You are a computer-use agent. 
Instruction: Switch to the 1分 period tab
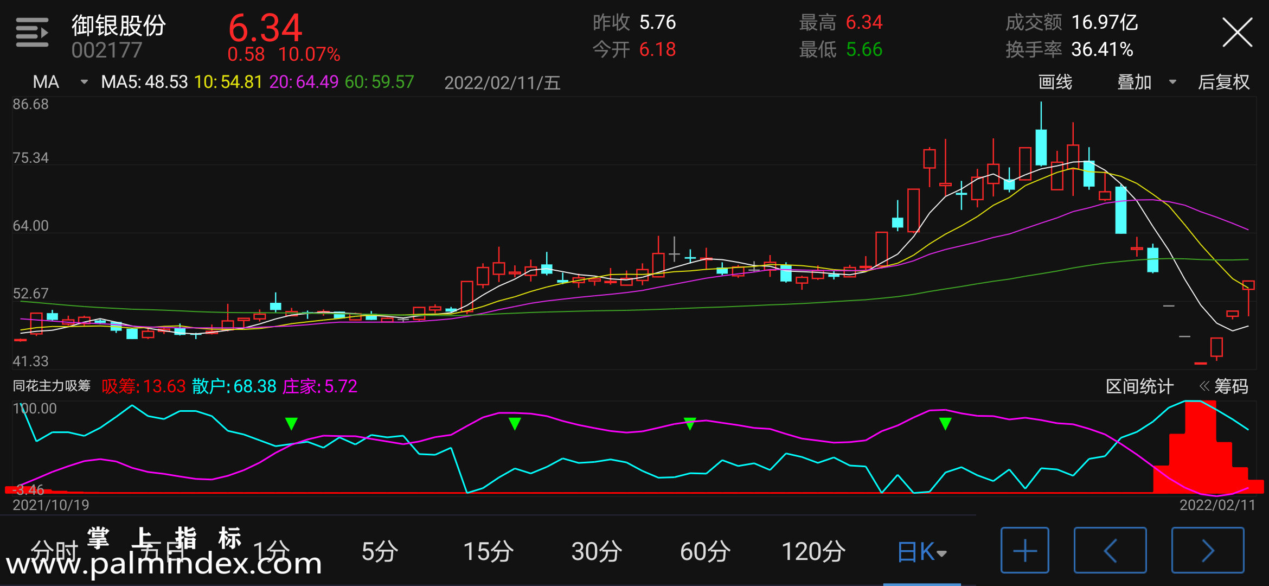(x=271, y=551)
